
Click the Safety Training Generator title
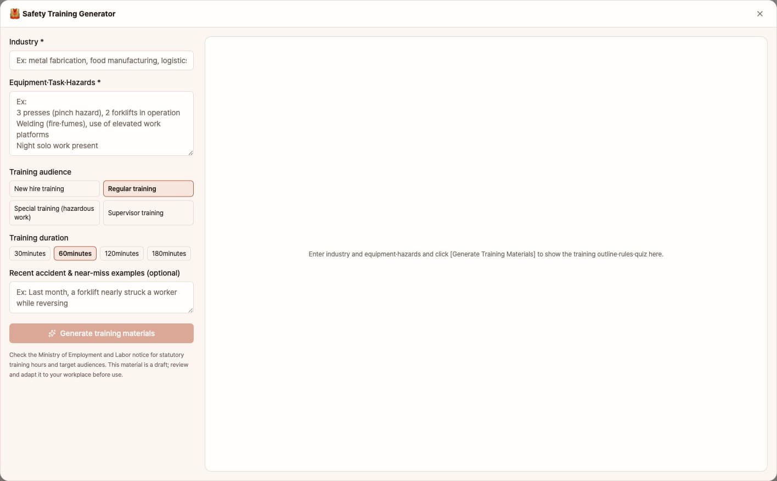(x=69, y=14)
